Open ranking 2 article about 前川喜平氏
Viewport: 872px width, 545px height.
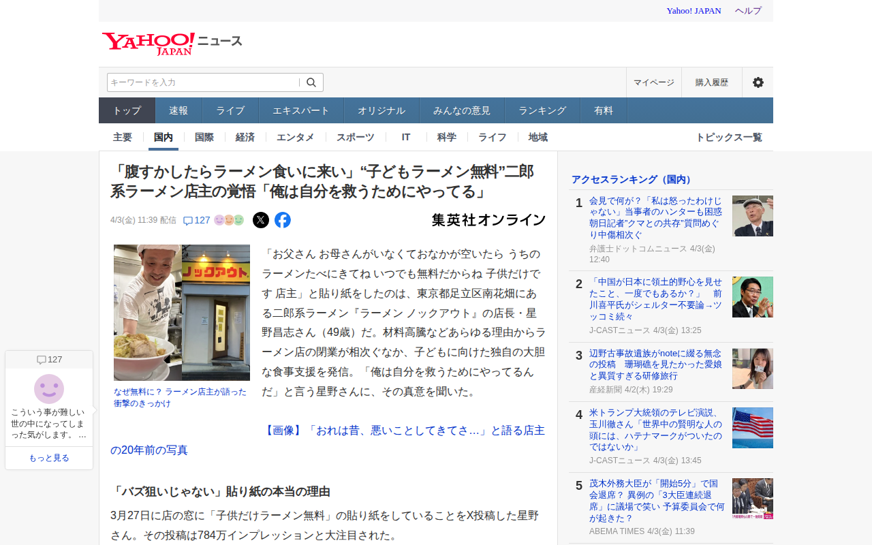[x=656, y=299]
